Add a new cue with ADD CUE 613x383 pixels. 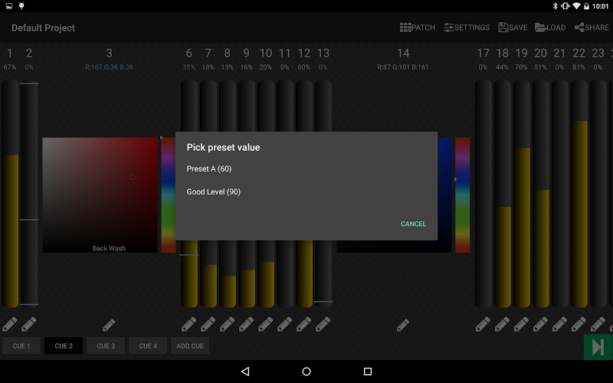click(x=190, y=346)
